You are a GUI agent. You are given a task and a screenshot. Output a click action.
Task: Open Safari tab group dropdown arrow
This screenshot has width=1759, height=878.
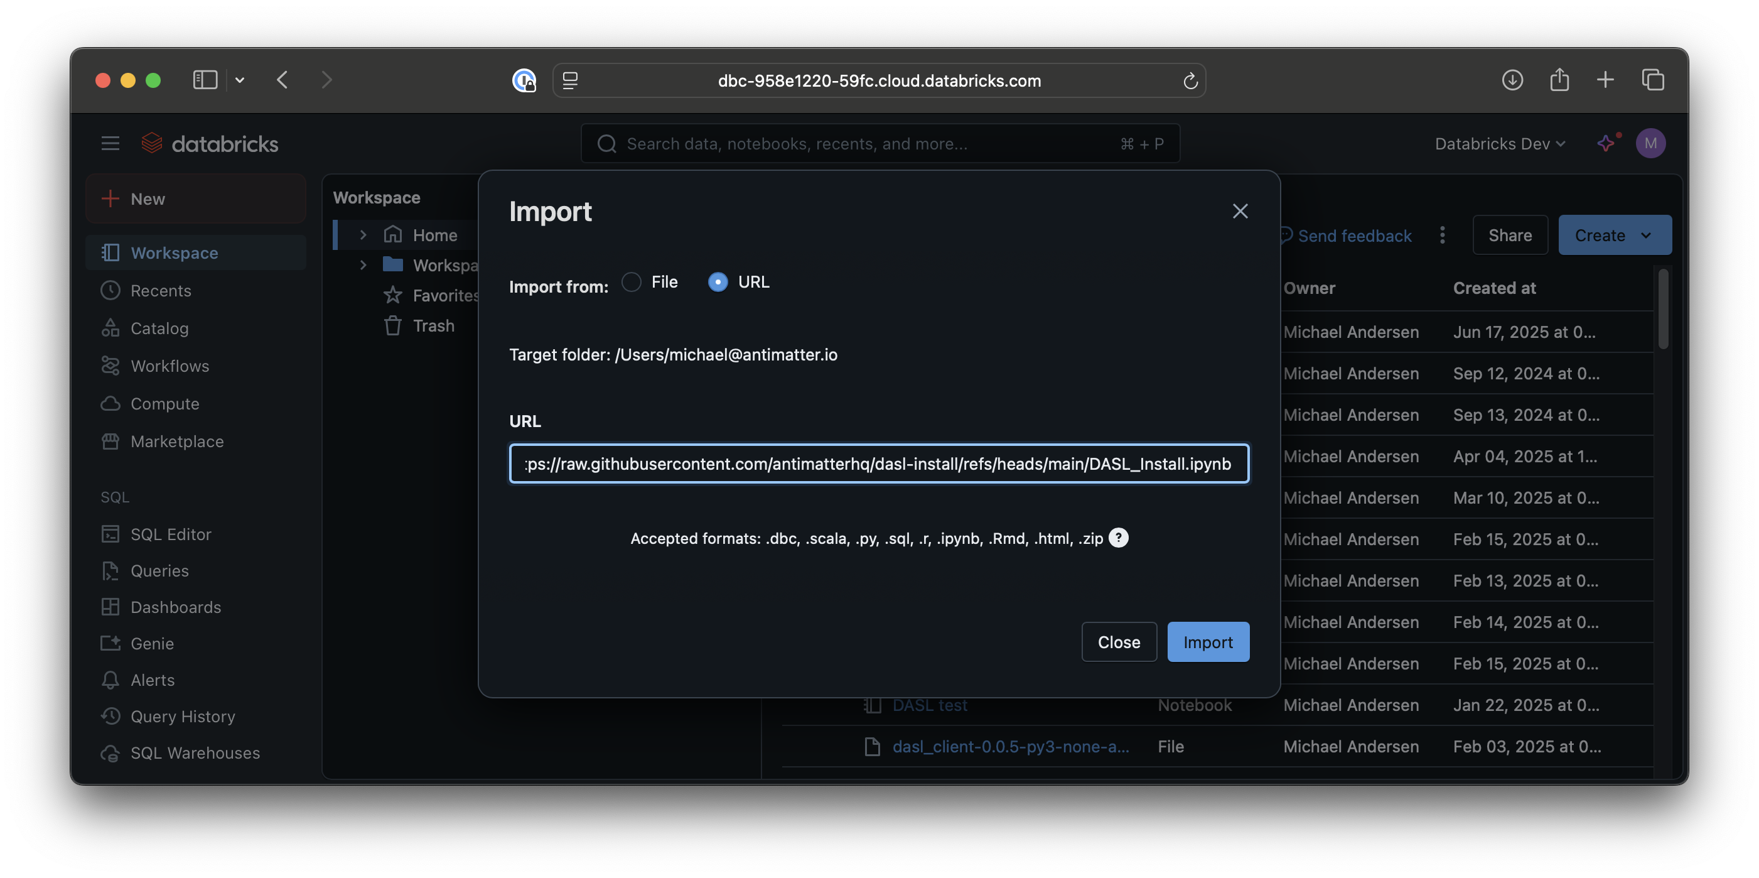(x=240, y=80)
